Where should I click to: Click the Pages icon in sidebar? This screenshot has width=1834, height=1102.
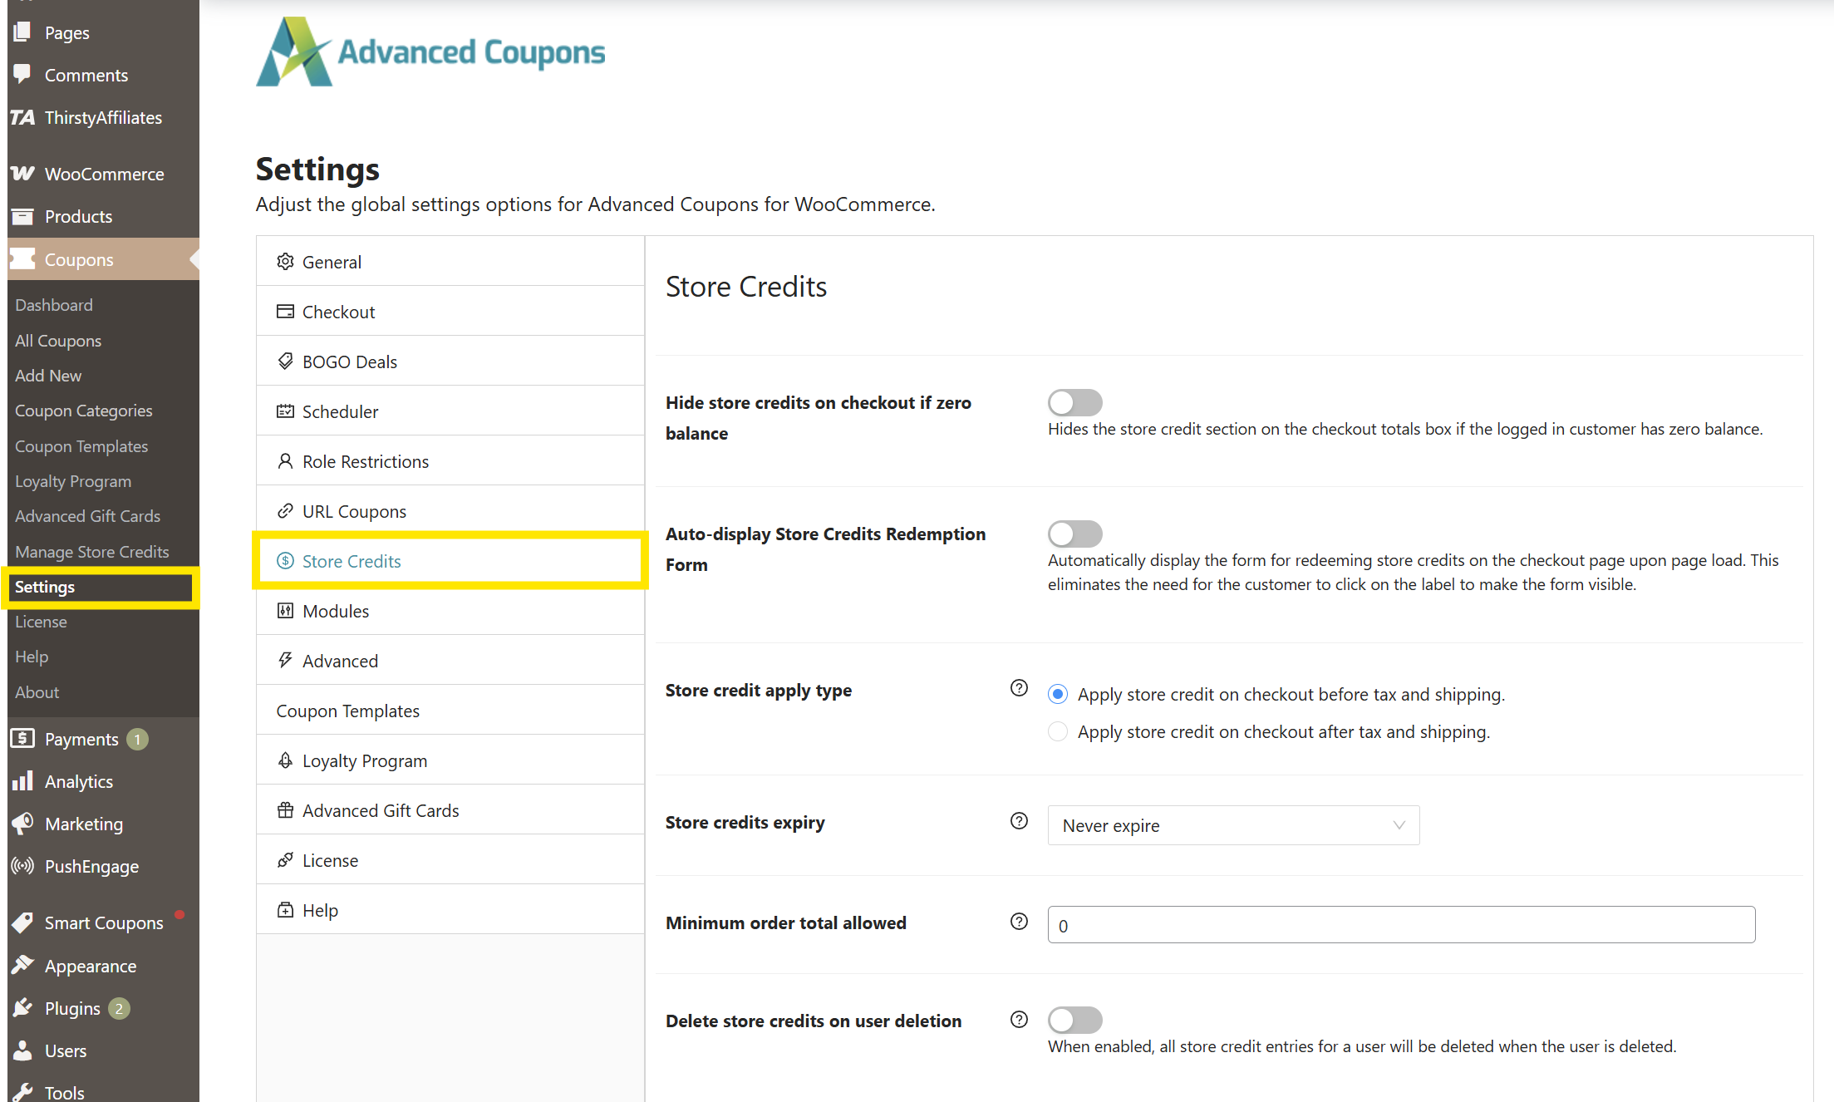[x=22, y=32]
